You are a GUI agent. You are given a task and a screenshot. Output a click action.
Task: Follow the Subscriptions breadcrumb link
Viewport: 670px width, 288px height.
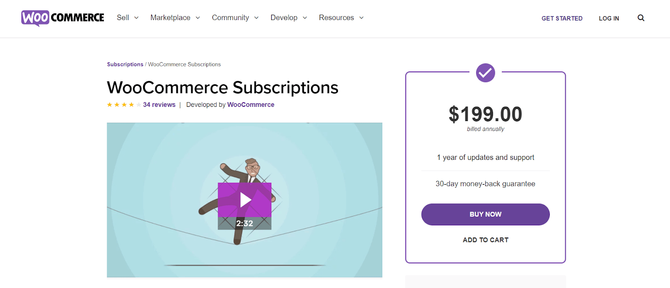(x=125, y=64)
